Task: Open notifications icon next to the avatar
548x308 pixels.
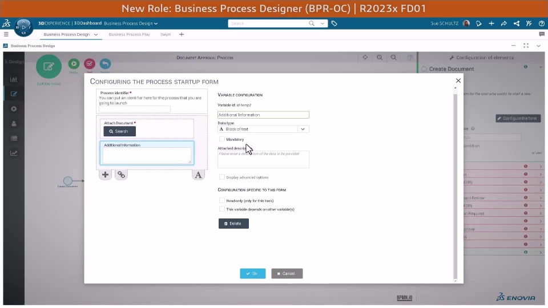Action: click(479, 23)
